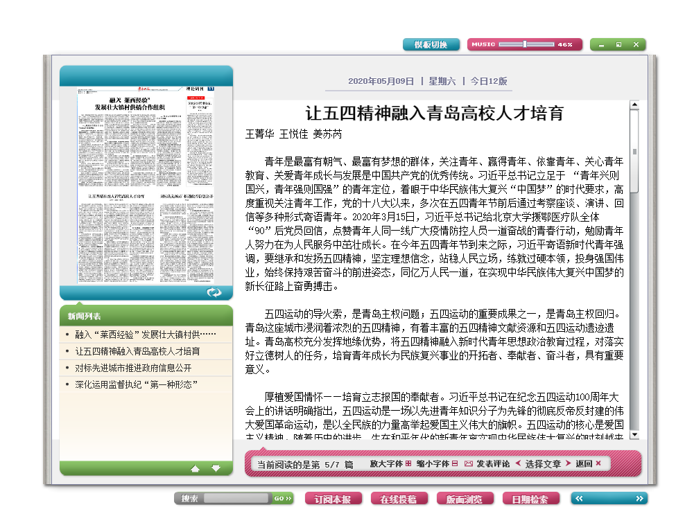676x516 pixels.
Task: Enlarge text with 放大字体 plus icon
Action: [408, 463]
